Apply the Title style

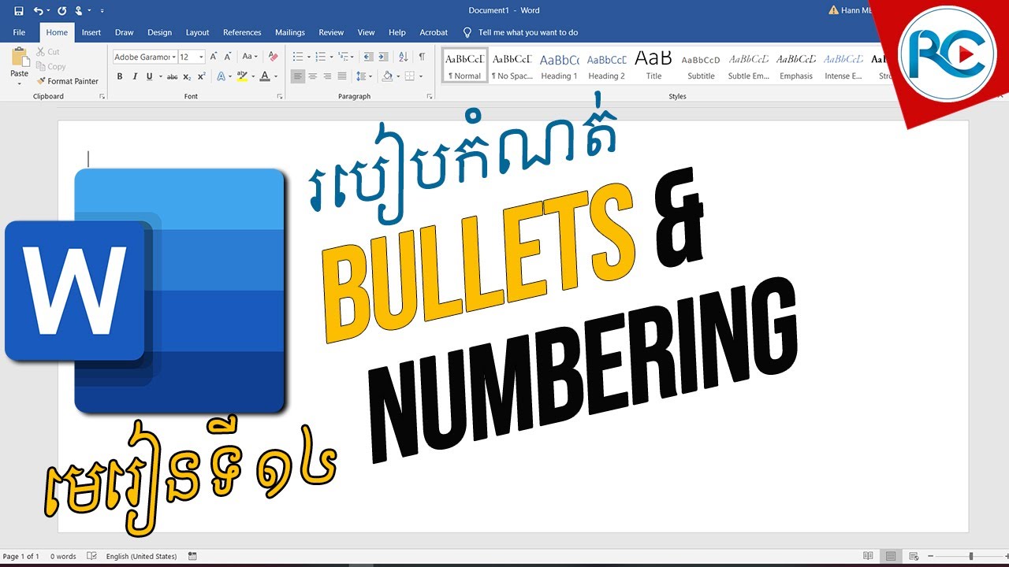tap(653, 65)
